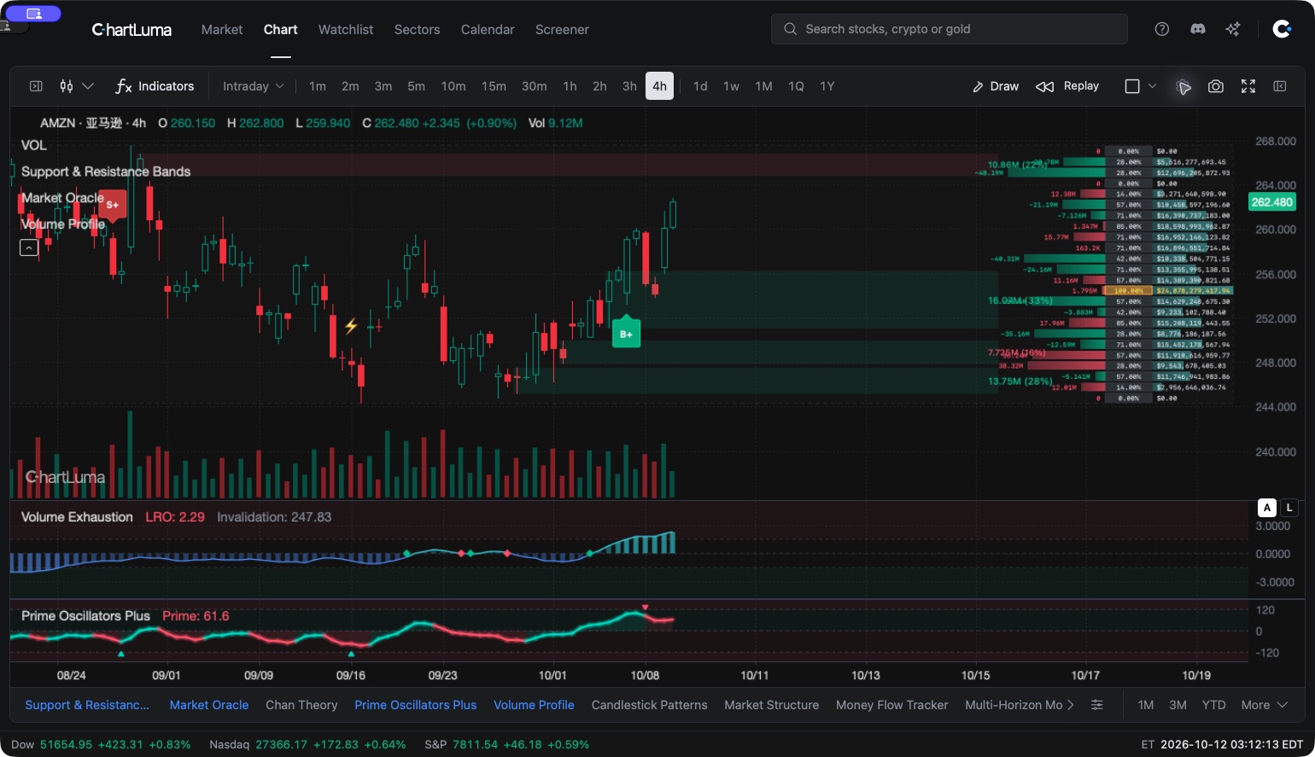Select the L log scale button
Image resolution: width=1315 pixels, height=757 pixels.
coord(1289,508)
